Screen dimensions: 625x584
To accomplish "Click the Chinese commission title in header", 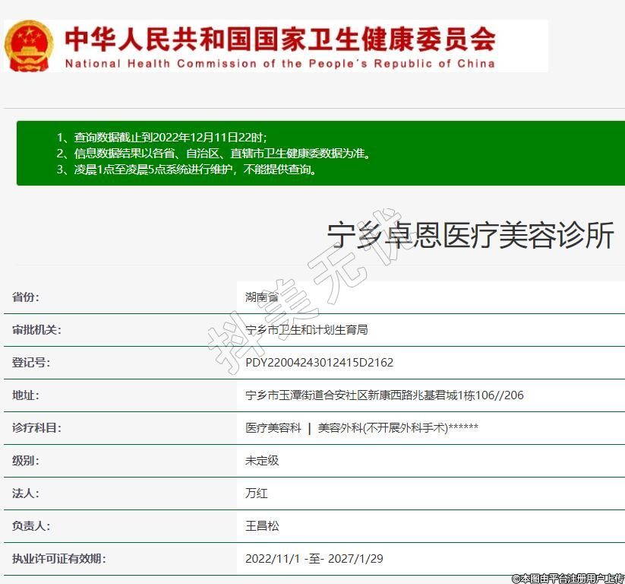I will pyautogui.click(x=279, y=37).
